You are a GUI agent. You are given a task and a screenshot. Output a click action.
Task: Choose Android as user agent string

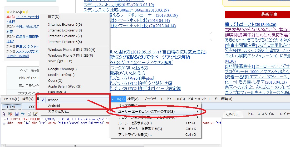click(54, 106)
